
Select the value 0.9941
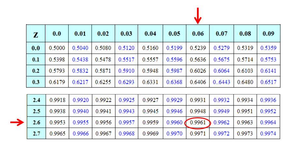tap(104, 111)
